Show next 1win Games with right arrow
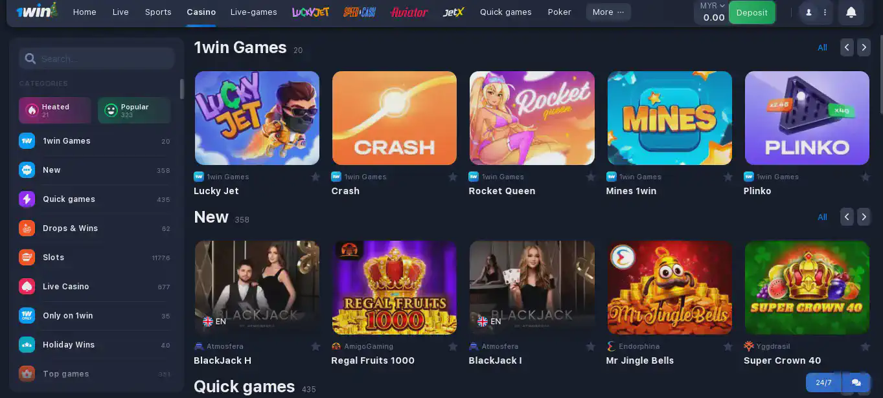883x398 pixels. click(864, 47)
